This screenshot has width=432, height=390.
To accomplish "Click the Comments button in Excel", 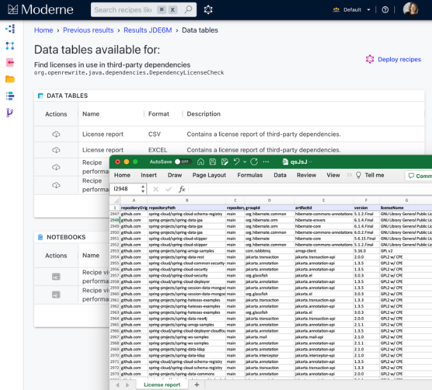I will pos(419,176).
